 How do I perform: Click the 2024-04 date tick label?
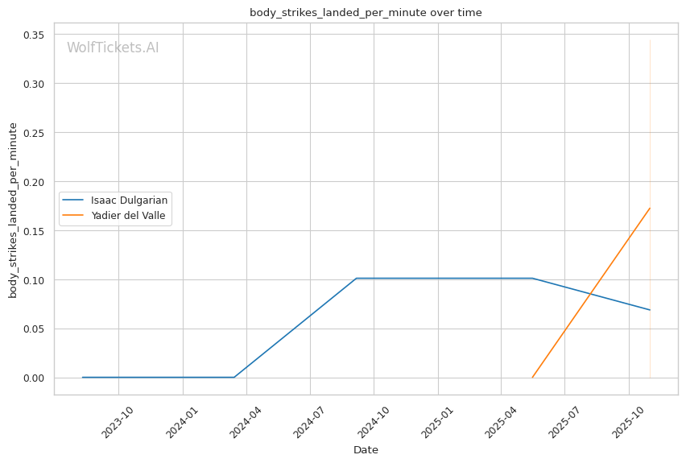pos(244,421)
